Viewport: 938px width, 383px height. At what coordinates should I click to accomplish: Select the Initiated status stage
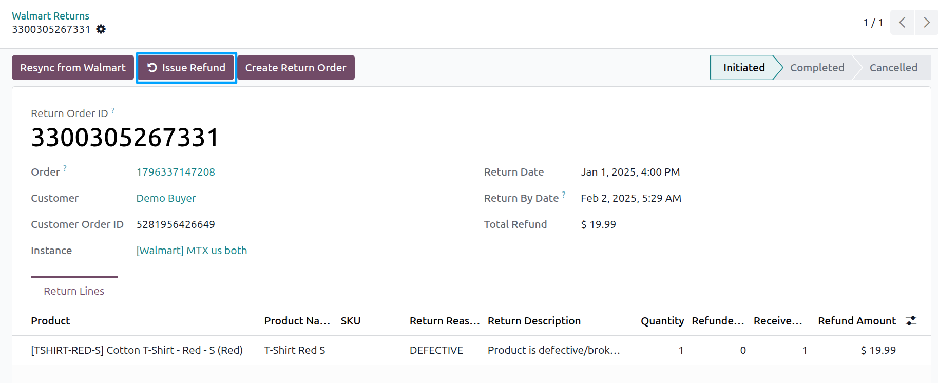point(743,68)
